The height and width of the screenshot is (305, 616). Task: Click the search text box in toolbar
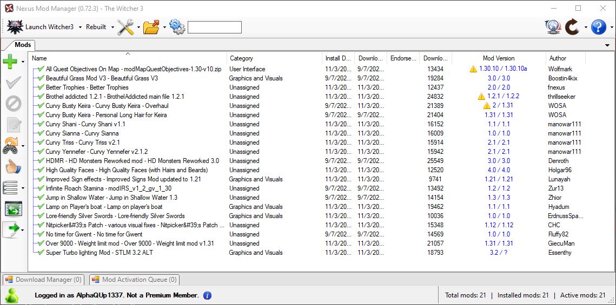coord(214,27)
